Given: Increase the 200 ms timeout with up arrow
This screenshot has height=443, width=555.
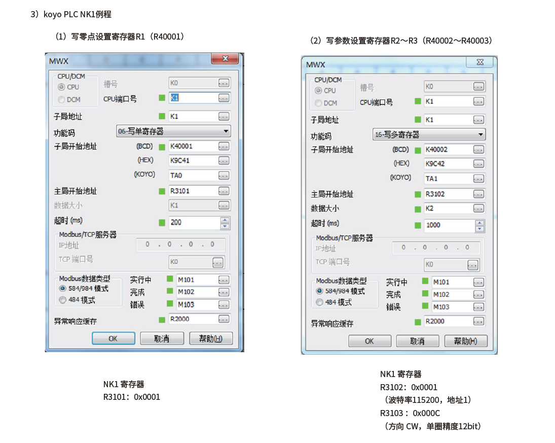Looking at the screenshot, I should point(225,220).
